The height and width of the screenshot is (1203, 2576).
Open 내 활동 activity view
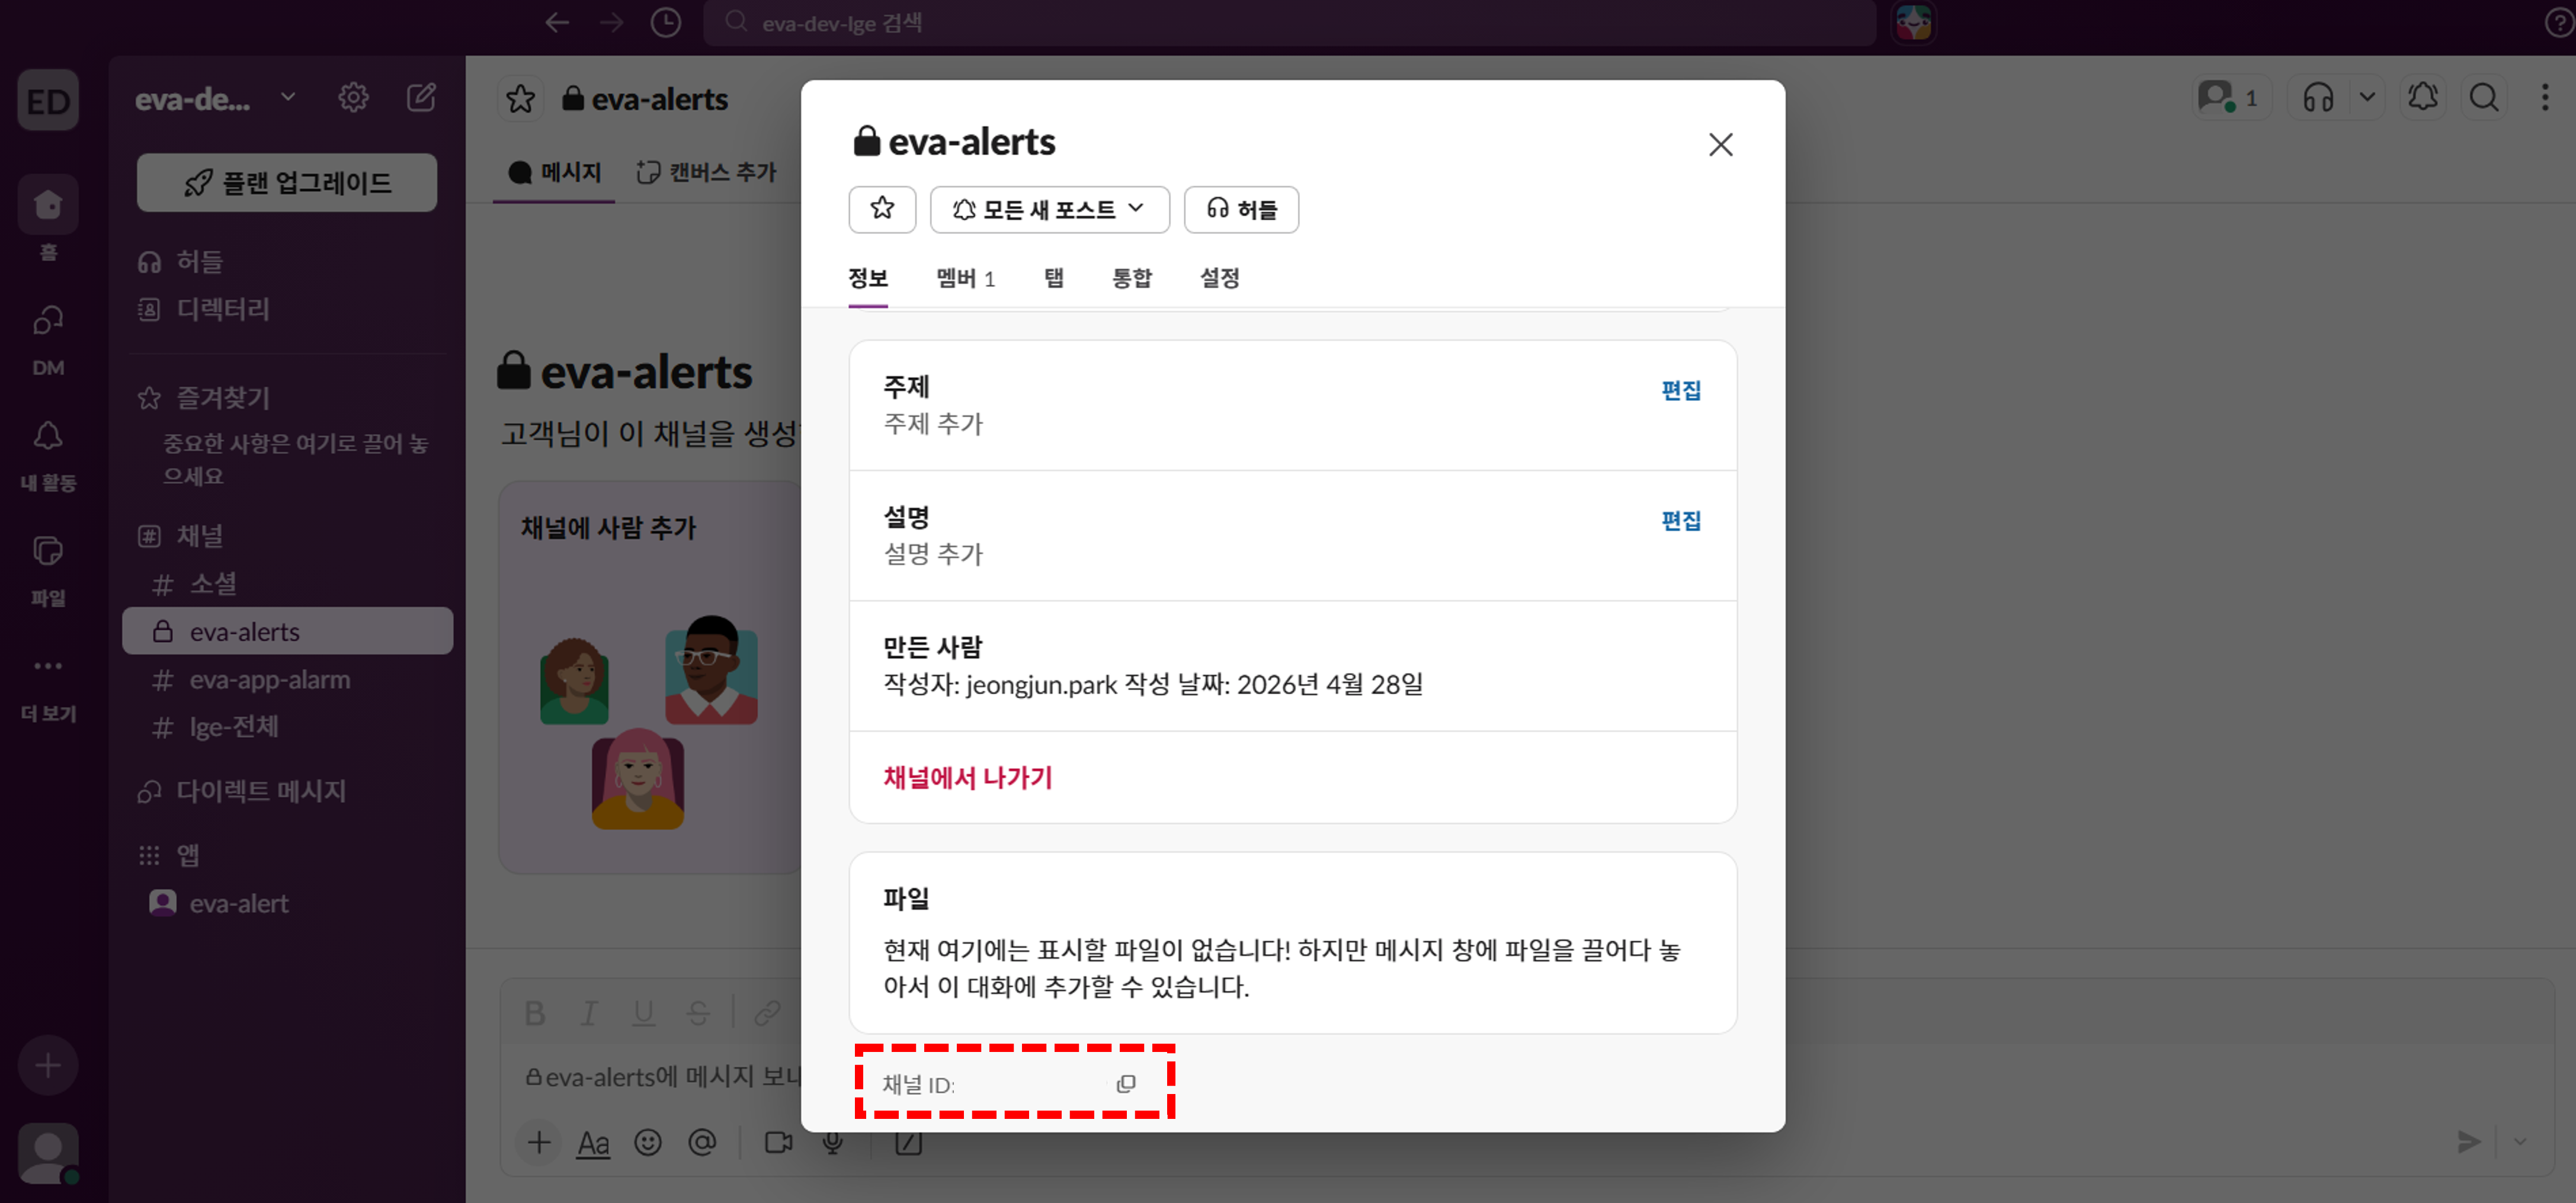[48, 454]
